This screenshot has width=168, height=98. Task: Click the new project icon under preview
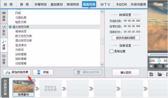tap(151, 74)
